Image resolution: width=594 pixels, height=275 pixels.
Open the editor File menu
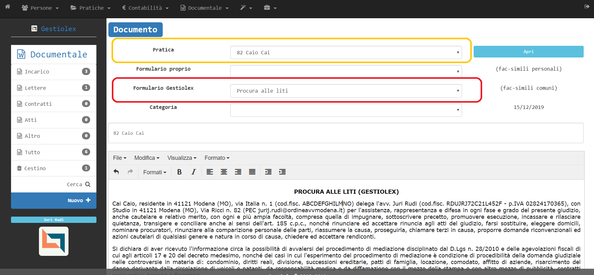120,158
